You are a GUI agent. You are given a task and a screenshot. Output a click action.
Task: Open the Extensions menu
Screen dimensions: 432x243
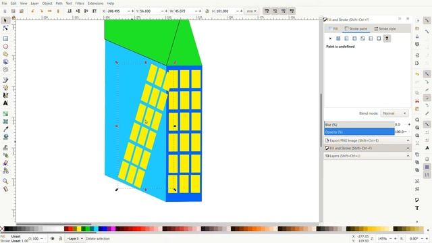coord(95,3)
